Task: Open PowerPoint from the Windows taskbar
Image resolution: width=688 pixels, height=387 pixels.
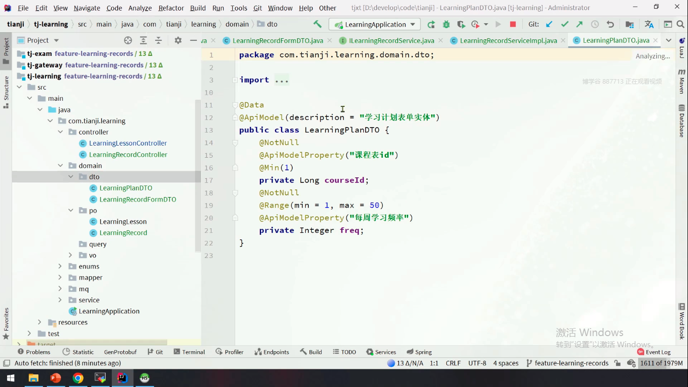Action: point(55,377)
